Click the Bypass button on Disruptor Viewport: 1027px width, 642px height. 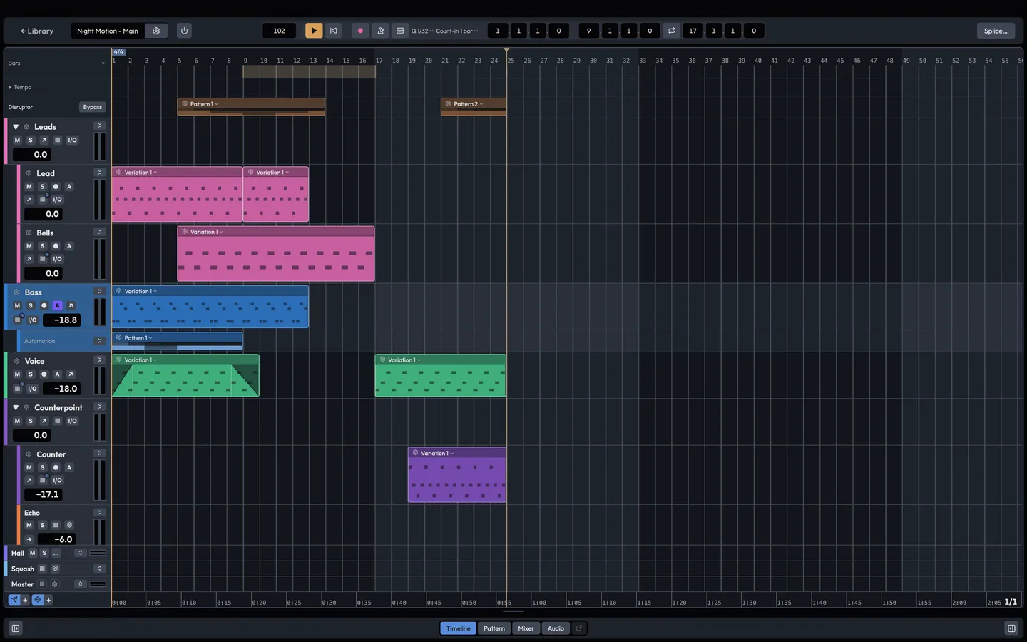coord(93,107)
